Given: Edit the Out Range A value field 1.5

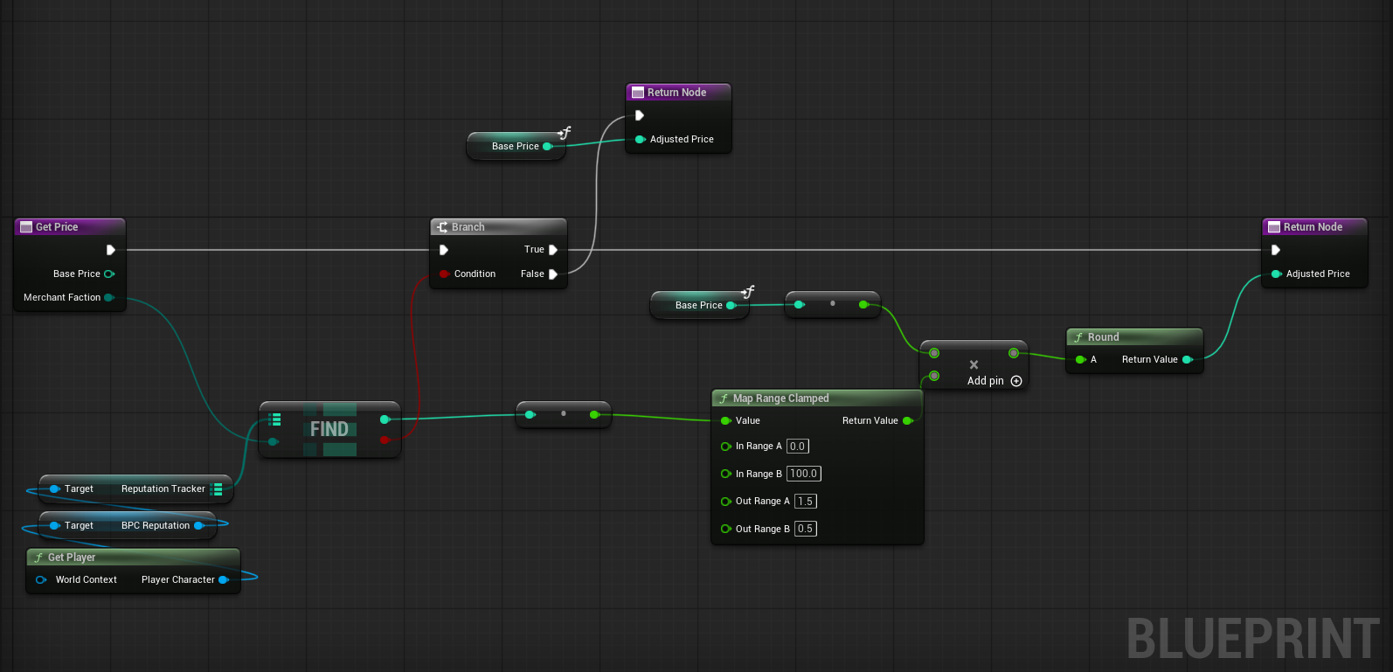Looking at the screenshot, I should (x=806, y=502).
